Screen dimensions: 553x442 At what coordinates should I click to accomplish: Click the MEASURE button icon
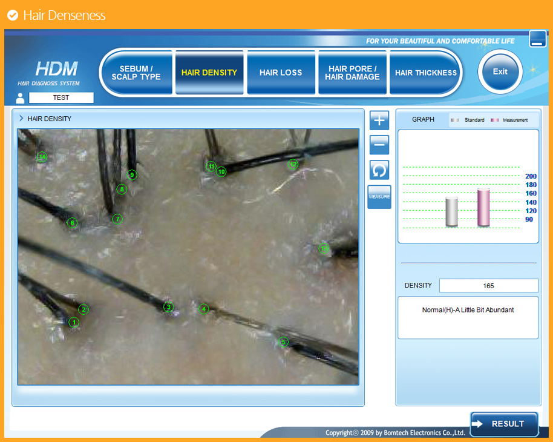coord(379,197)
